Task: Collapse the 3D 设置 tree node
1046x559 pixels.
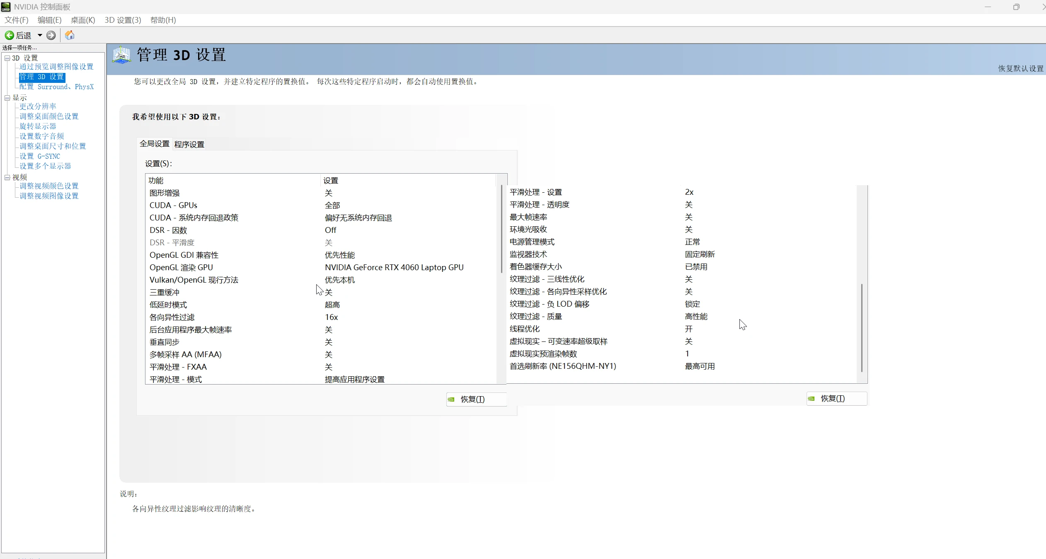Action: (7, 58)
